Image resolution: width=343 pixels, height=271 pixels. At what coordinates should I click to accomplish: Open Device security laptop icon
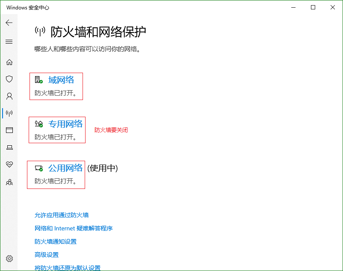[x=9, y=147]
